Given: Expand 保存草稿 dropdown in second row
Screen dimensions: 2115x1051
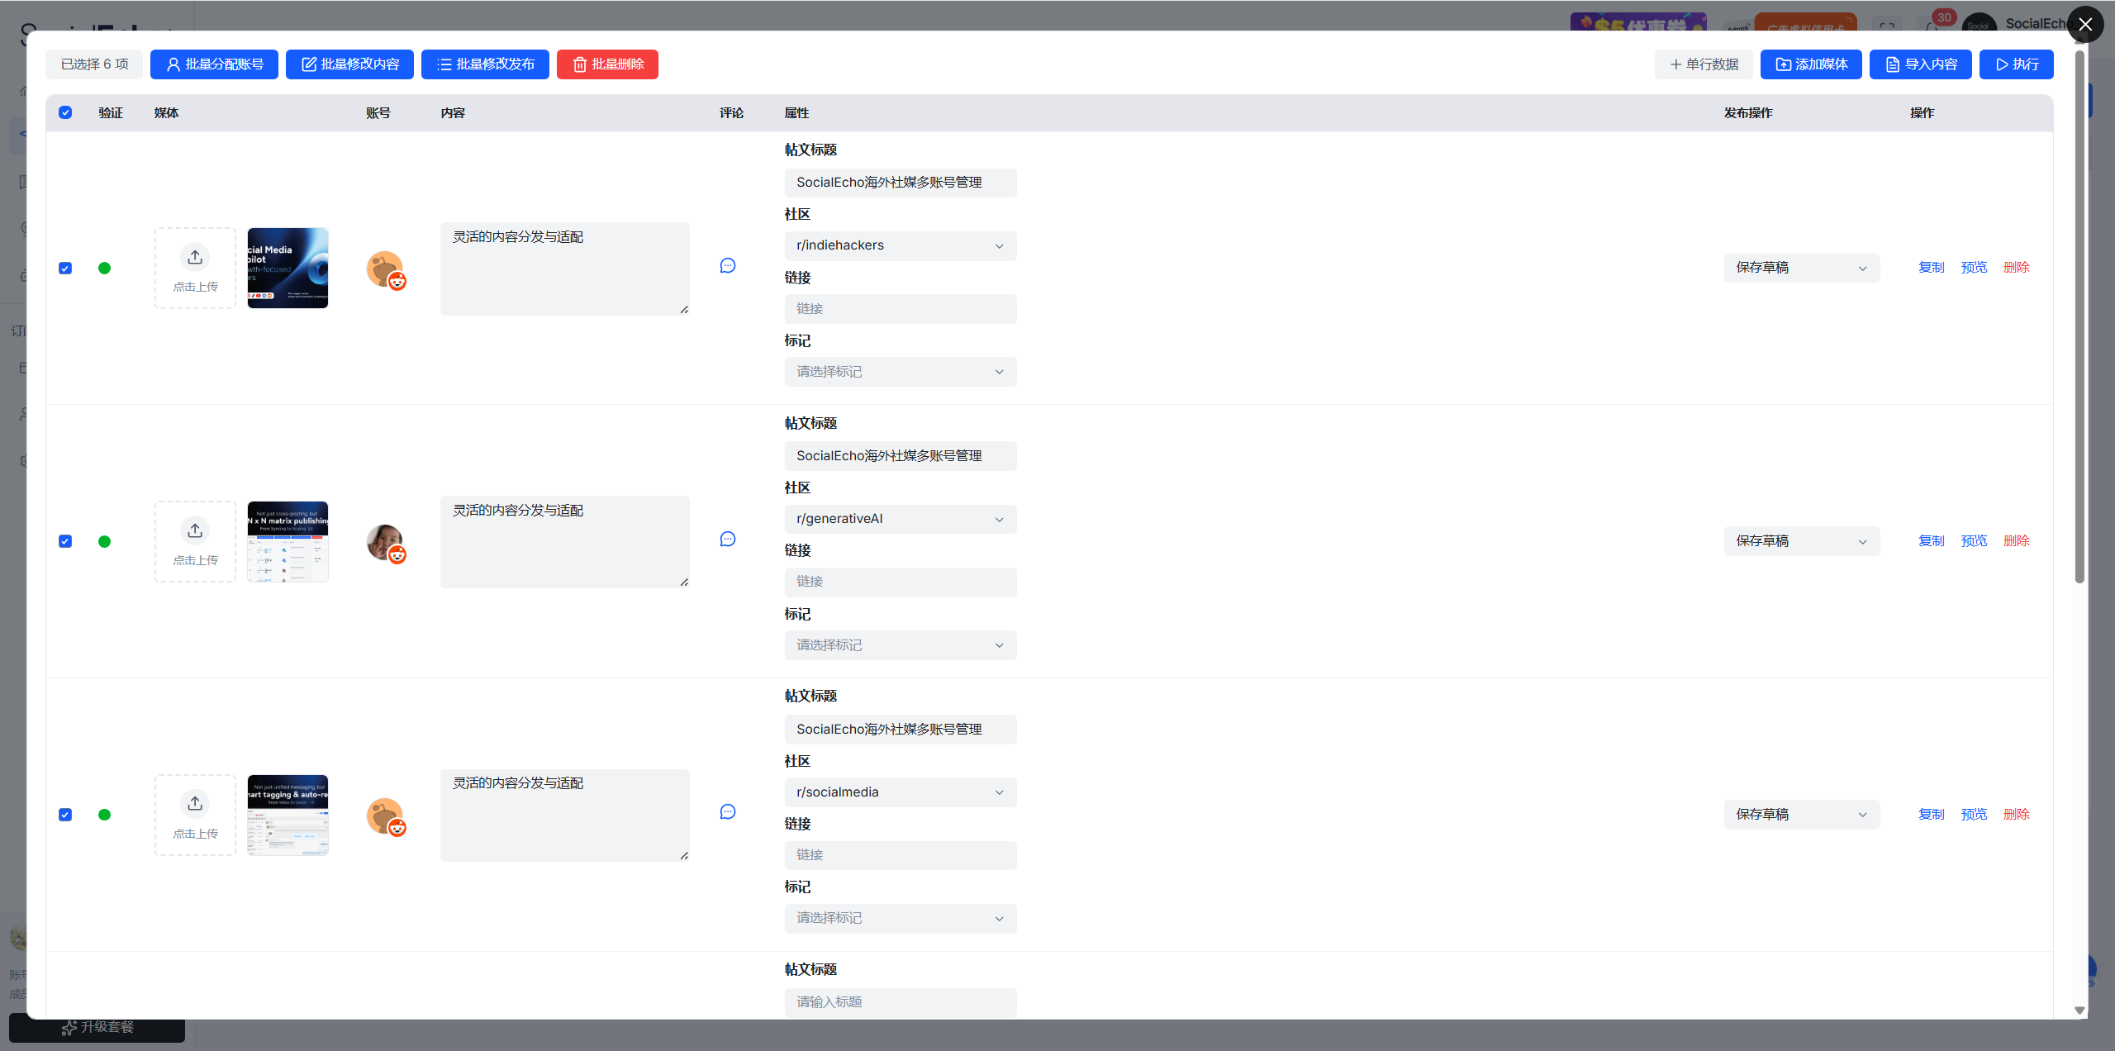Looking at the screenshot, I should pyautogui.click(x=1801, y=541).
